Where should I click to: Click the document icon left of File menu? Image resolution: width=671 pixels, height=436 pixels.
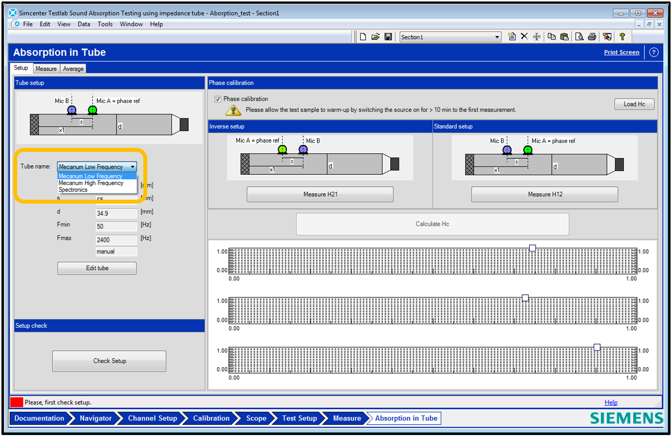tap(15, 24)
